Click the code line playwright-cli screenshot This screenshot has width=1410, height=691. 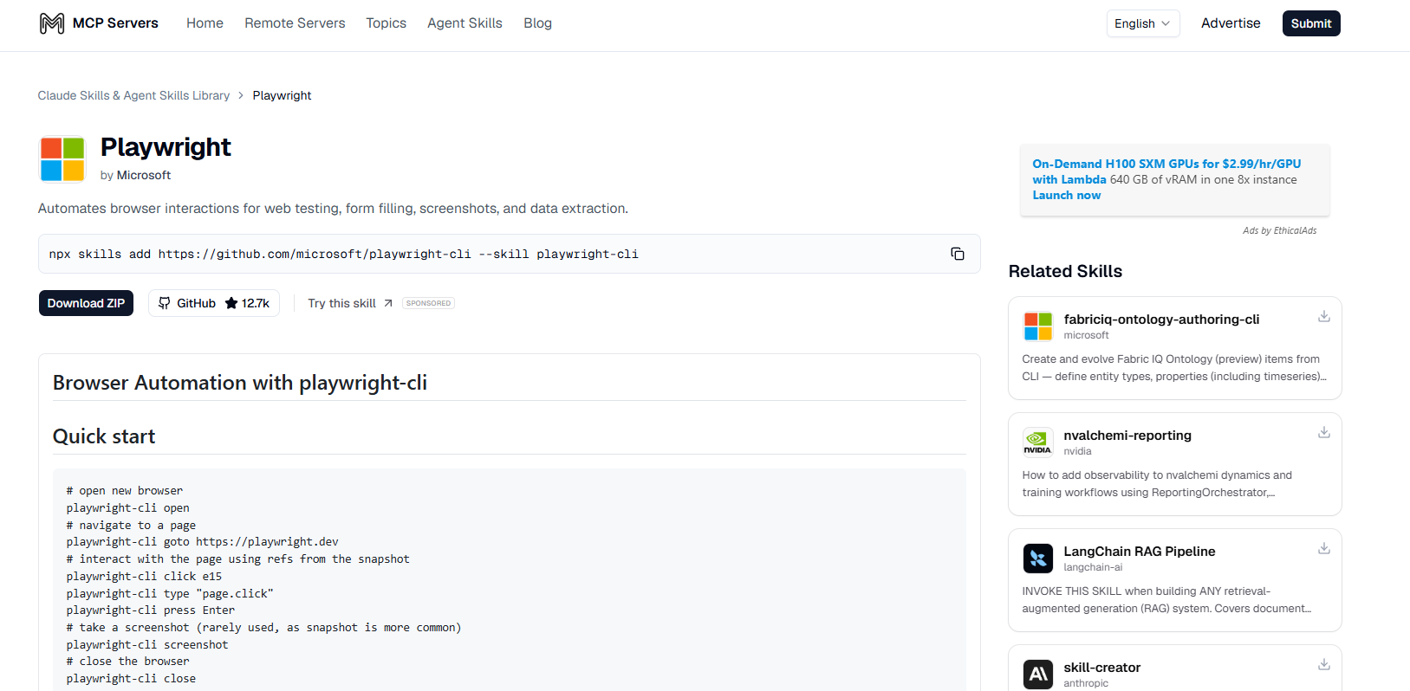tap(147, 645)
